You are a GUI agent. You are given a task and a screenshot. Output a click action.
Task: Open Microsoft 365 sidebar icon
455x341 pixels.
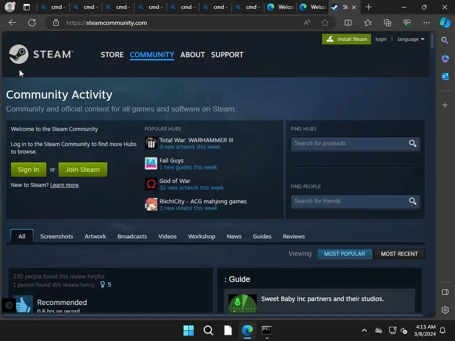pos(445,59)
